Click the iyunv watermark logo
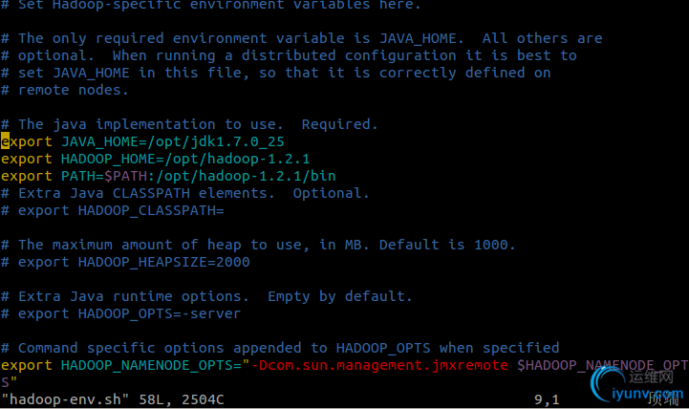 [637, 384]
